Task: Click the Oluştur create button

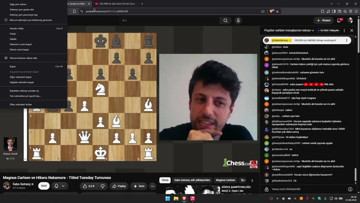Action: pos(323,20)
